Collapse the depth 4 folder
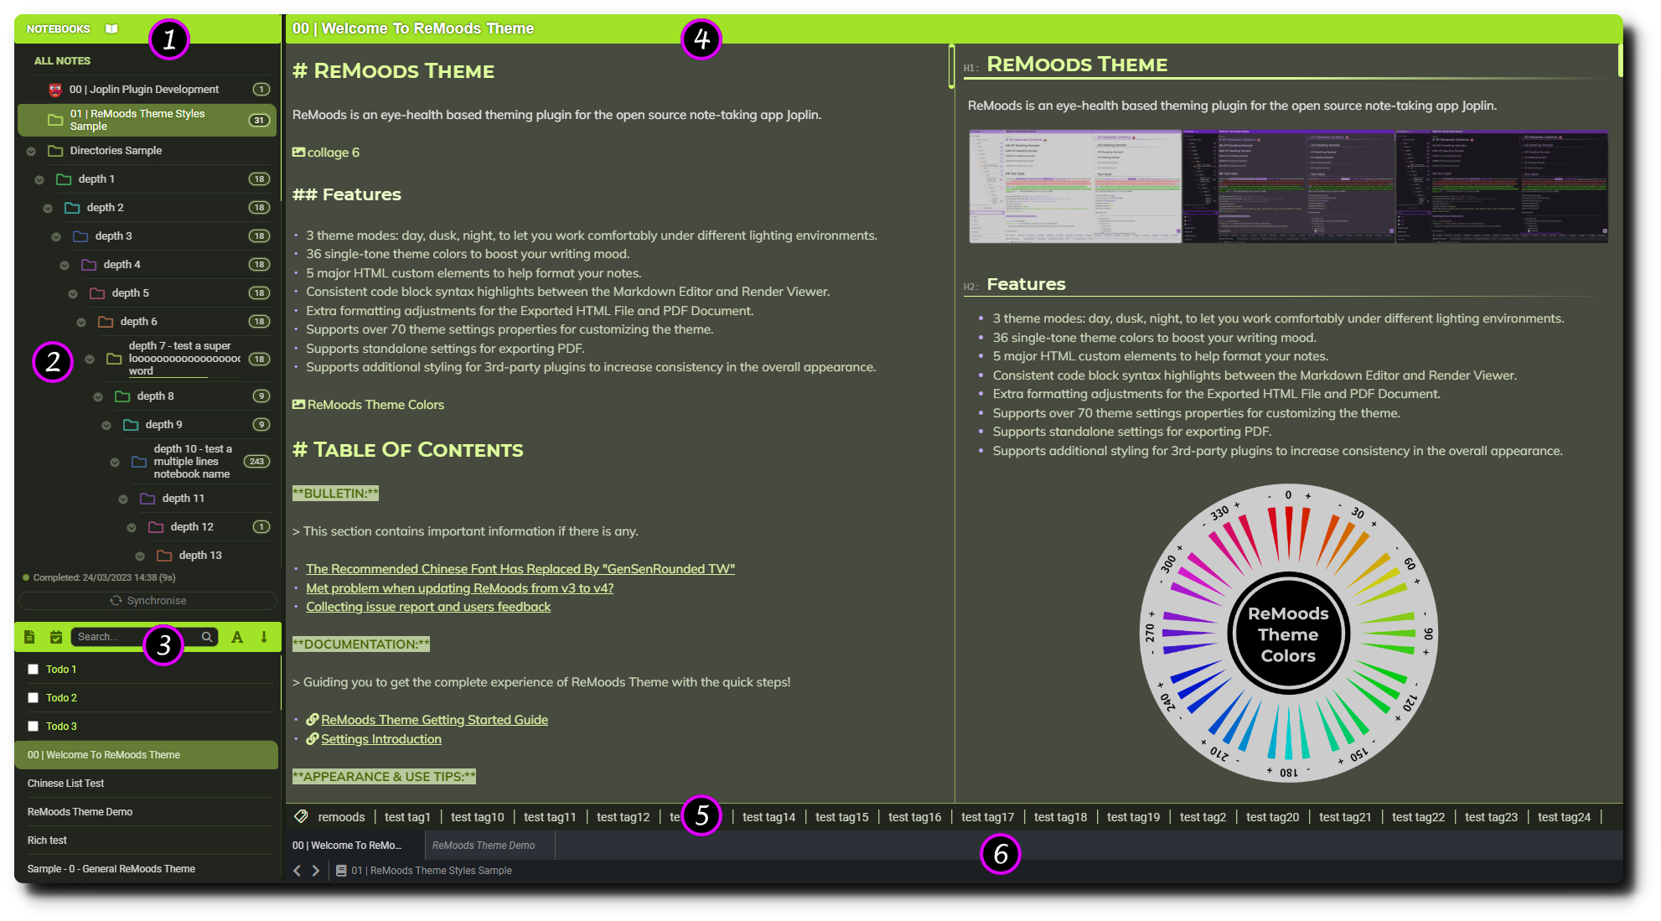This screenshot has height=921, width=1661. 65,266
